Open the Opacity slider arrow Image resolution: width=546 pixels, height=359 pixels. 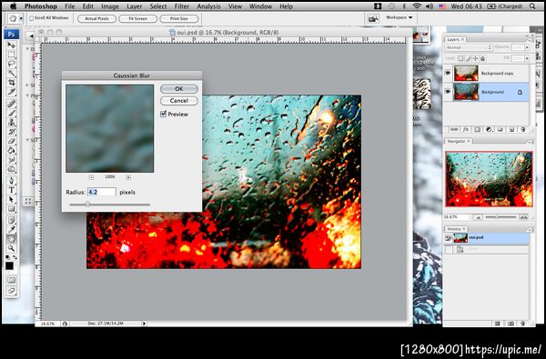click(x=527, y=47)
